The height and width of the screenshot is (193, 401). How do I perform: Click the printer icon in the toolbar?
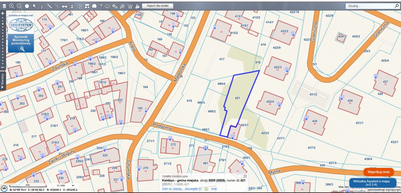64,6
